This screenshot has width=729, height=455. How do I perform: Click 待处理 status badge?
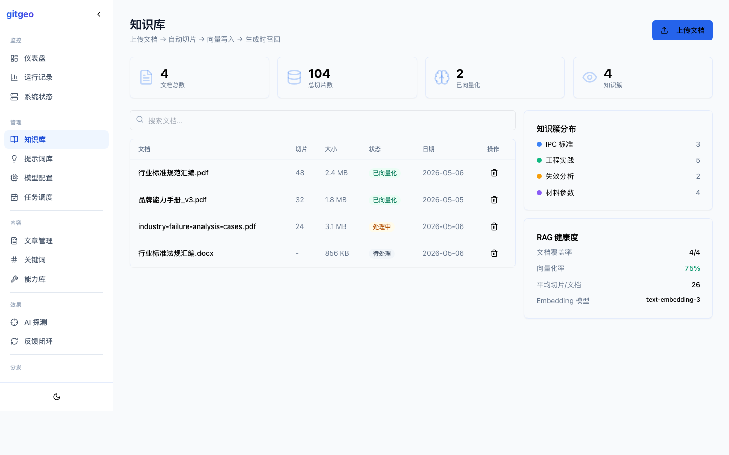point(382,254)
